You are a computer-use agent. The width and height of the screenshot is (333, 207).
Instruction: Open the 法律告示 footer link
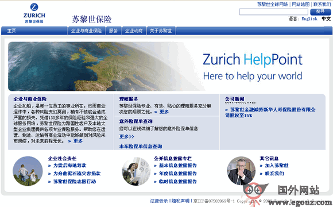159,201
